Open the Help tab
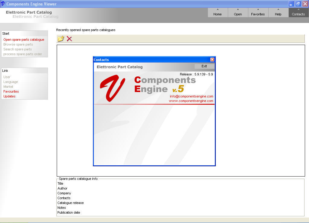309x223 pixels. click(x=278, y=12)
